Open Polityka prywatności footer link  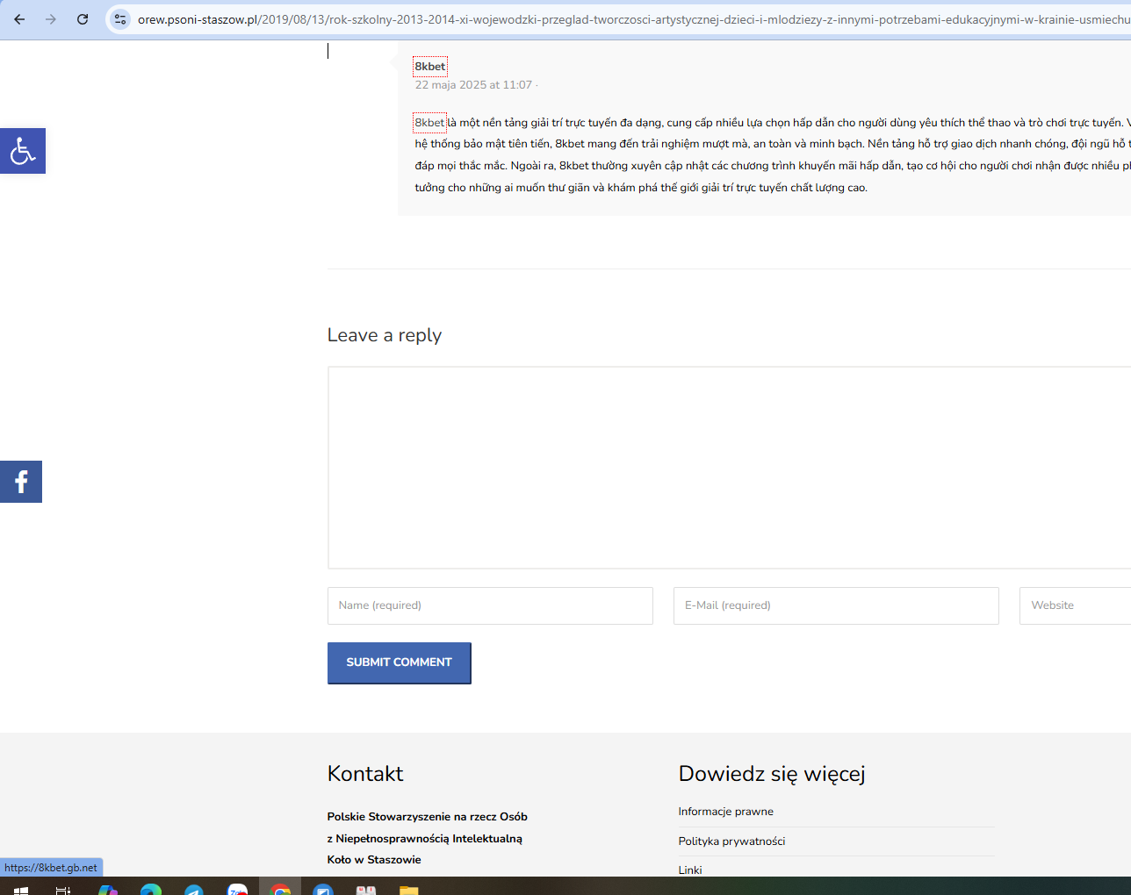pyautogui.click(x=731, y=841)
